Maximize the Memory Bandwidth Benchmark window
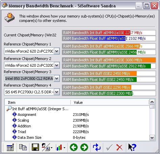This screenshot has height=154, width=160. [146, 5]
